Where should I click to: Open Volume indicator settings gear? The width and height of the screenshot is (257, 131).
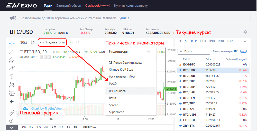(x=45, y=57)
